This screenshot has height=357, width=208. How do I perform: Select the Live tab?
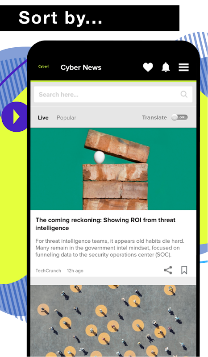tap(43, 118)
